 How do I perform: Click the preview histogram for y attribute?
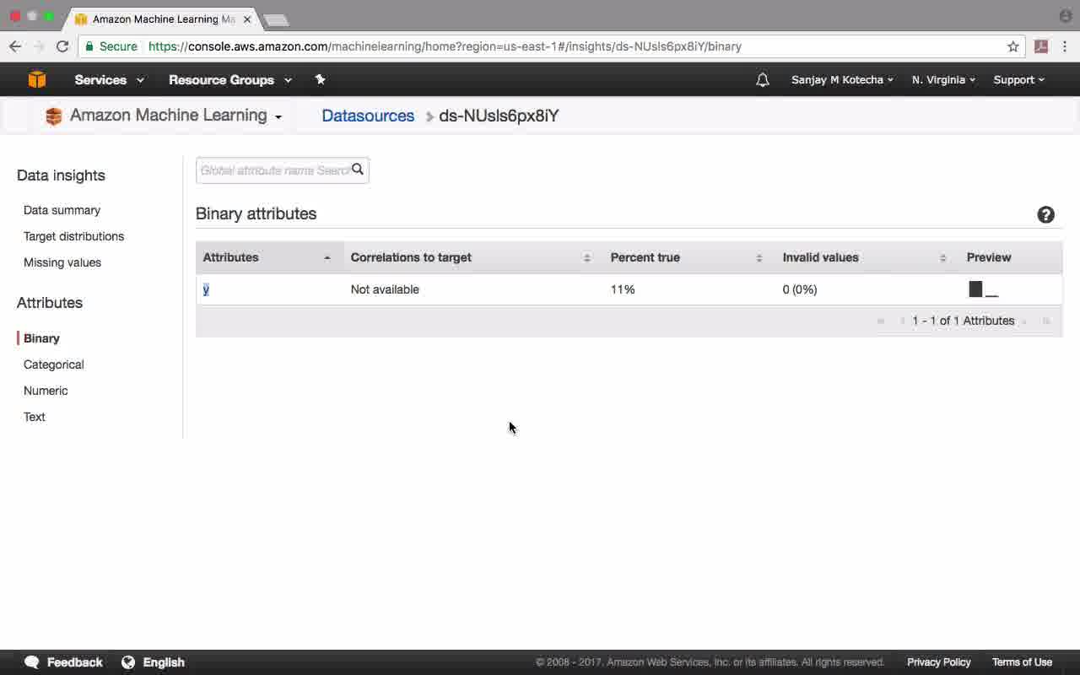pyautogui.click(x=983, y=289)
